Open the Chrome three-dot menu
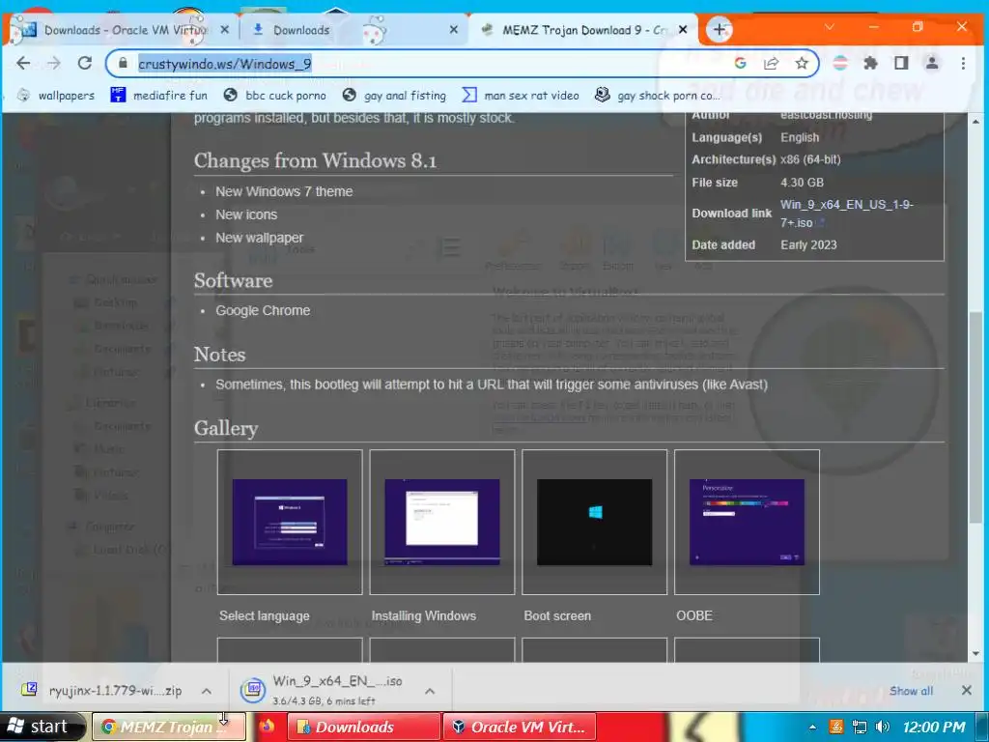Image resolution: width=989 pixels, height=742 pixels. (x=963, y=63)
